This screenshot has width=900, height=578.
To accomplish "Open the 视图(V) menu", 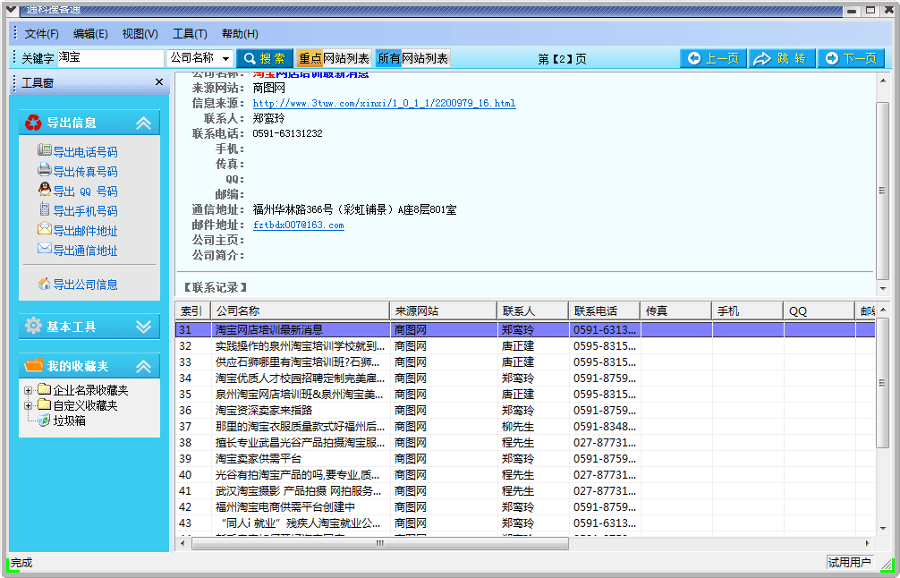I will click(x=140, y=34).
